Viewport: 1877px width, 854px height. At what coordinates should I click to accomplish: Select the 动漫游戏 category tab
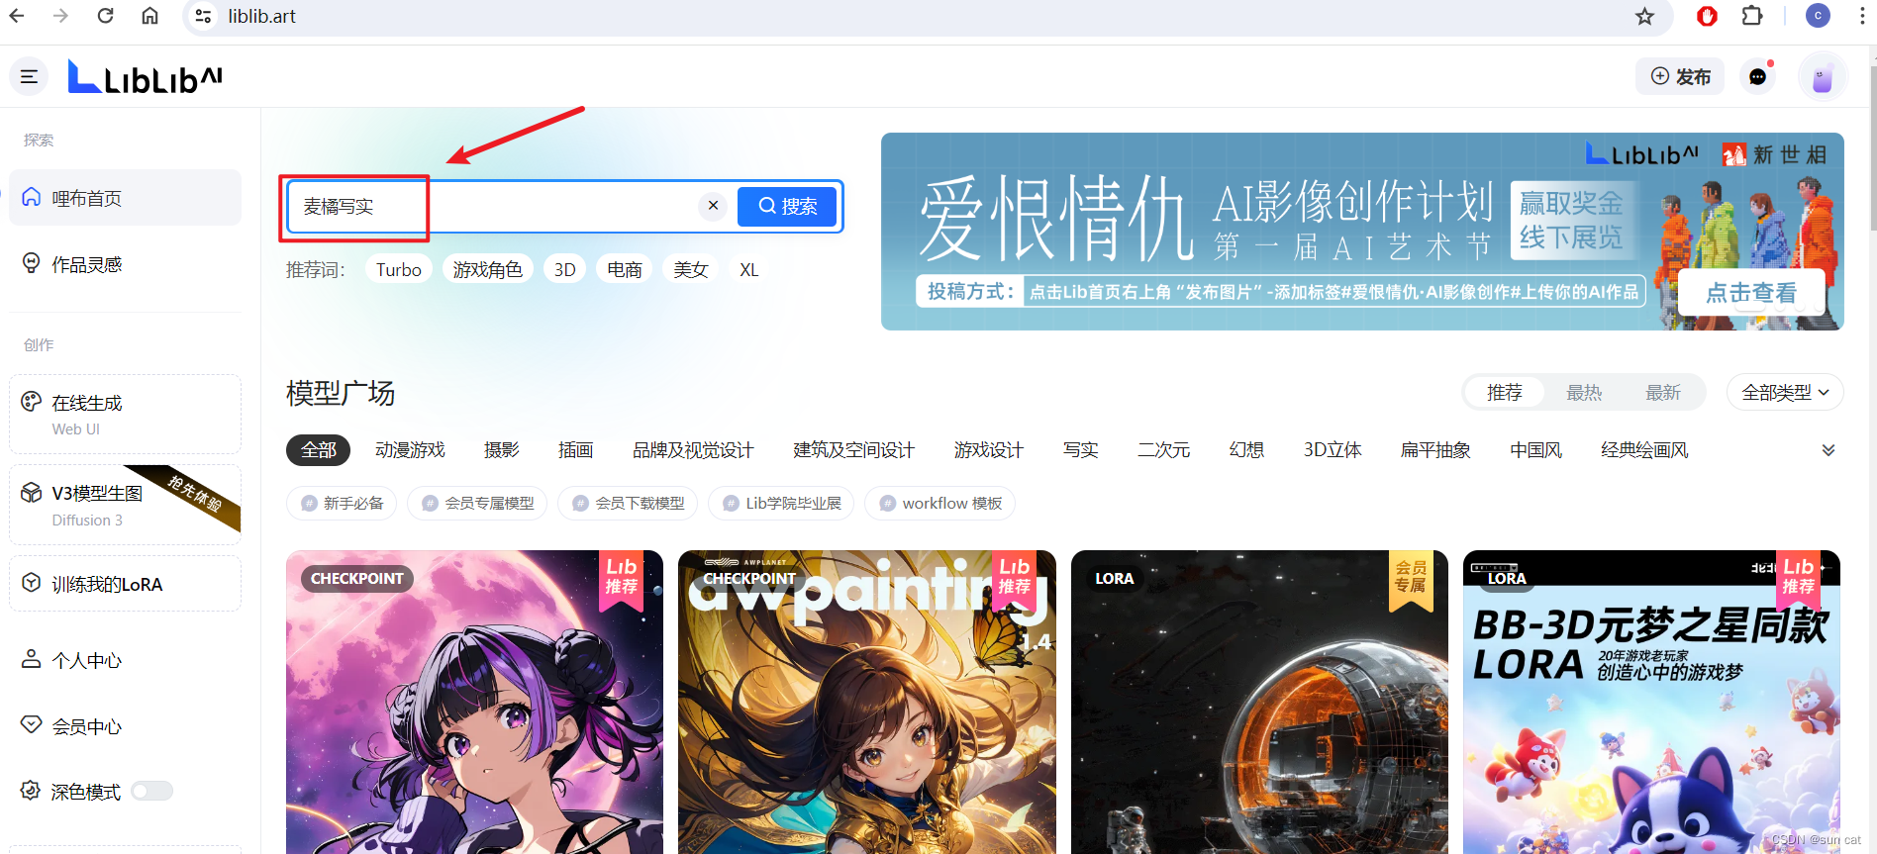pyautogui.click(x=410, y=450)
